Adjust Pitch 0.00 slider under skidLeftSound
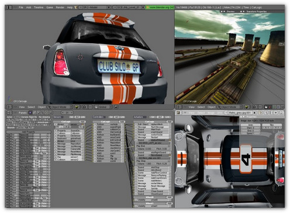Viewport: 290px width, 213px height. (161, 149)
